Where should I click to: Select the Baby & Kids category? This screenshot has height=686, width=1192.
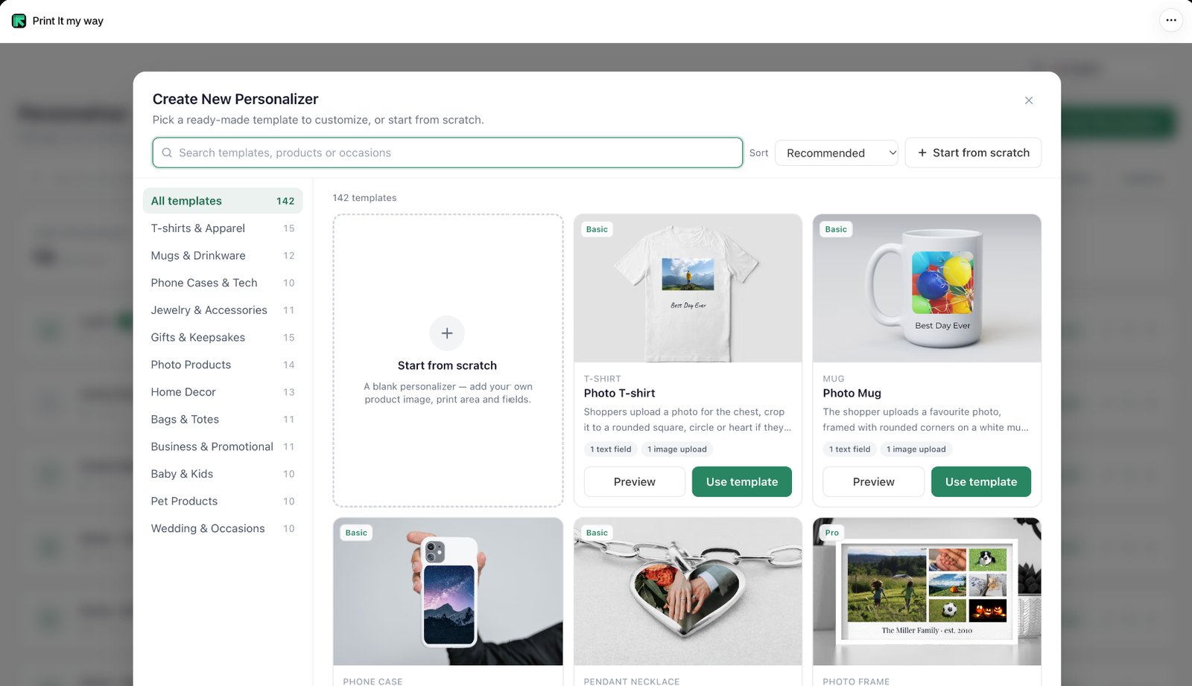point(223,474)
